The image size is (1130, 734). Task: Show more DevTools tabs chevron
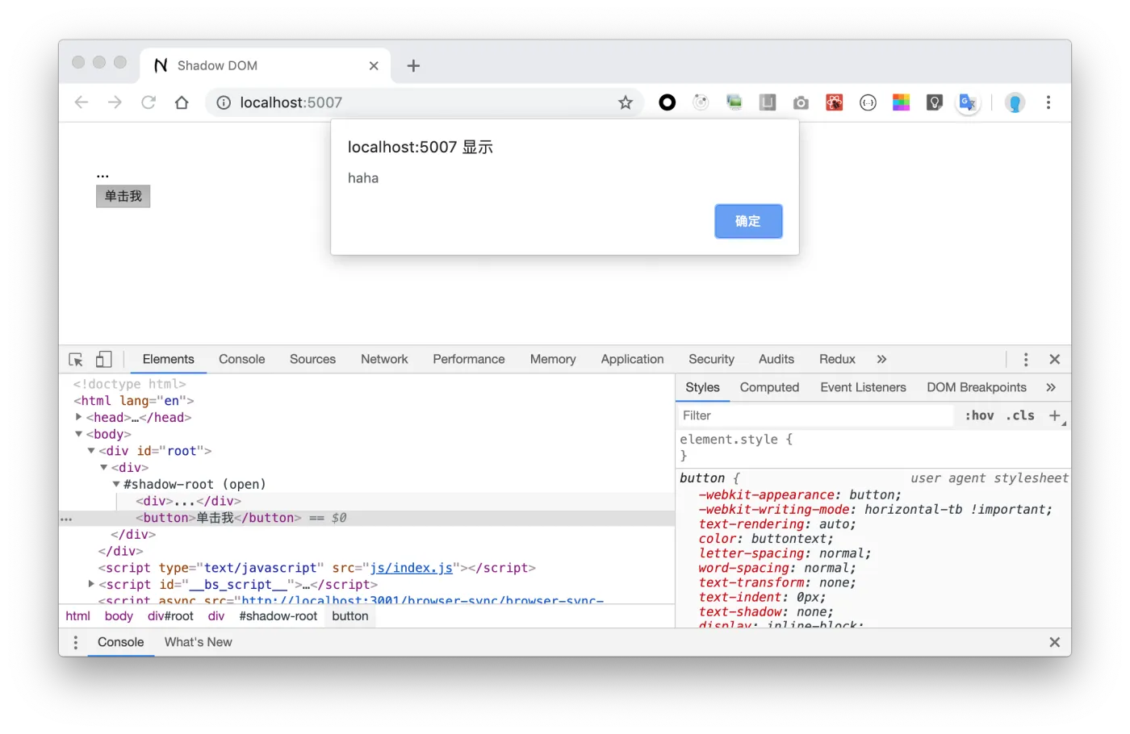[881, 360]
